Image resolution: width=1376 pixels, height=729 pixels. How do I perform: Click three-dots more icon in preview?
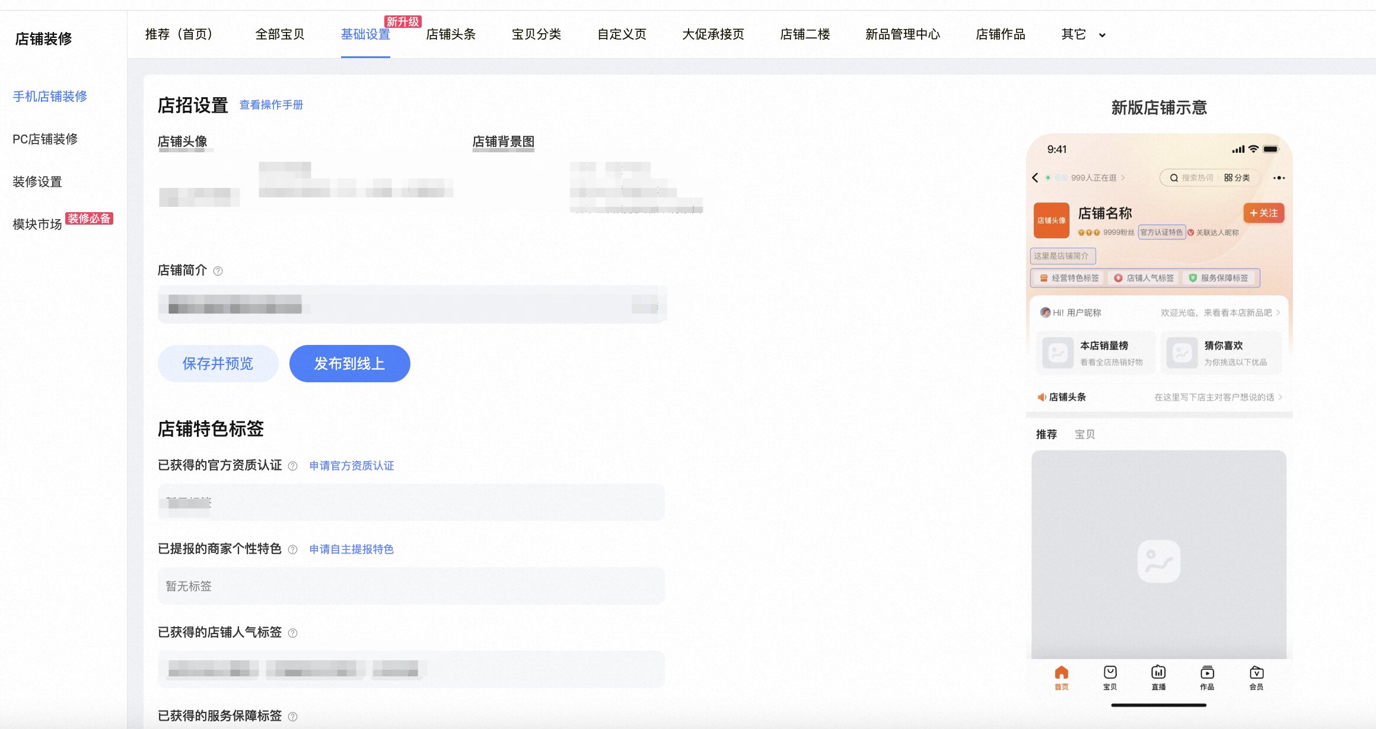1279,178
